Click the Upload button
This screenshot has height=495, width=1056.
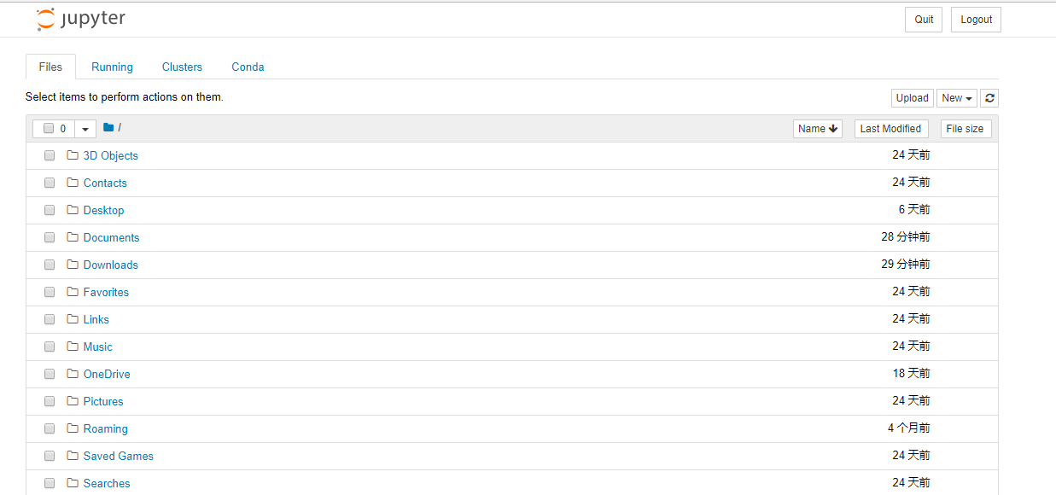pyautogui.click(x=913, y=98)
